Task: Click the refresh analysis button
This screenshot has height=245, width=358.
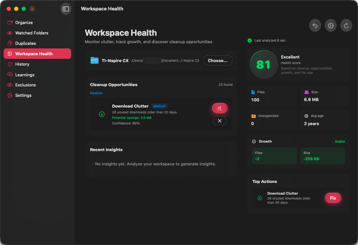Action: tap(346, 25)
